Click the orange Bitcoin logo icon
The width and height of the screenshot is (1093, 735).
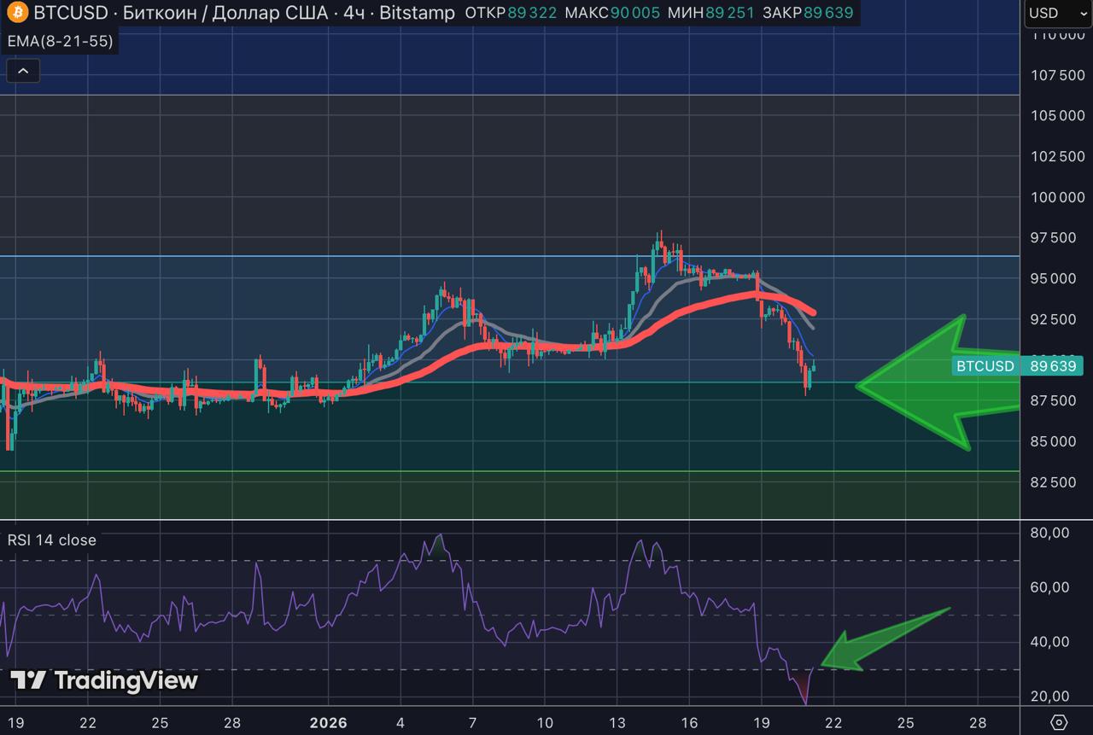(19, 13)
